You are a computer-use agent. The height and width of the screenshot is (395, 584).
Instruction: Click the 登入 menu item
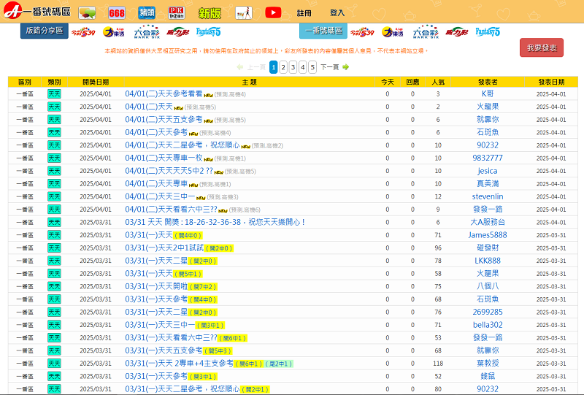pyautogui.click(x=337, y=13)
